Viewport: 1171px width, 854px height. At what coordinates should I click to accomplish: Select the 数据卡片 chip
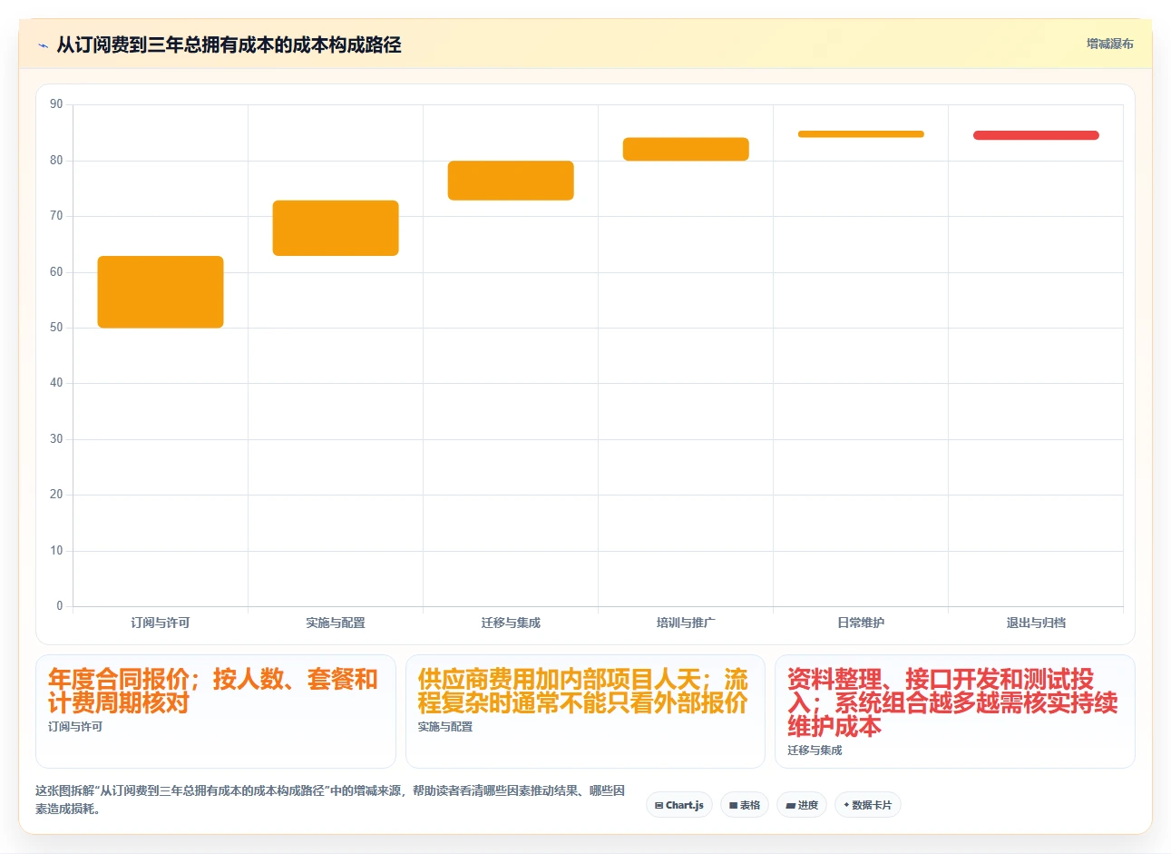[x=868, y=805]
